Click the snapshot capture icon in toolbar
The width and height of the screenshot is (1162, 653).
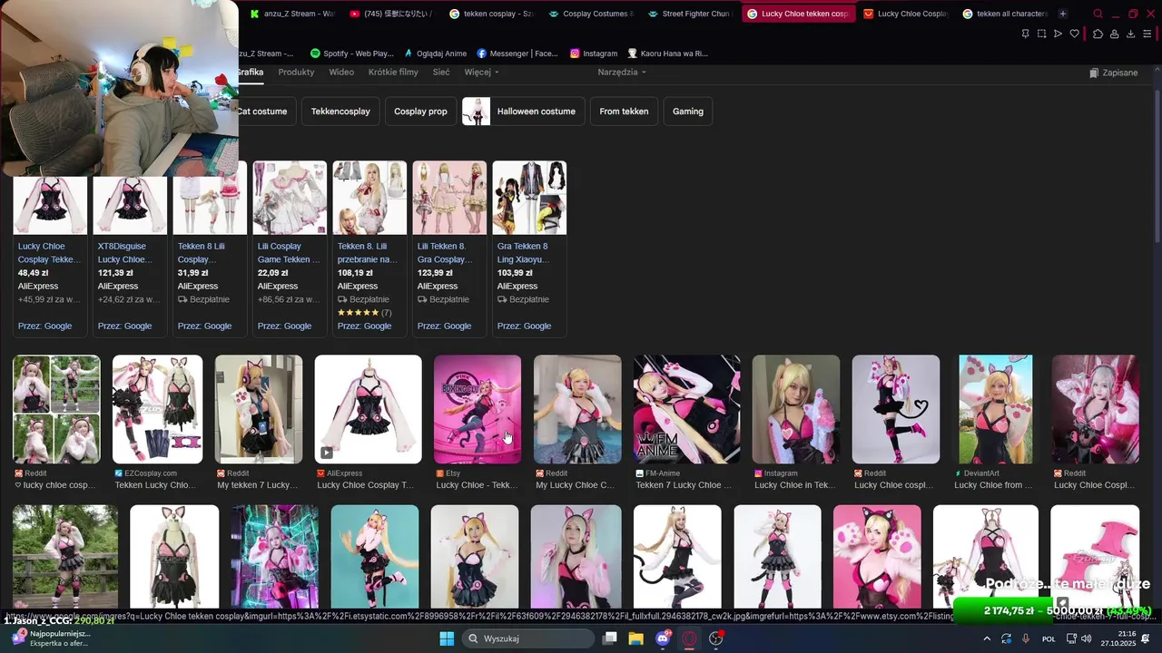pos(1042,34)
